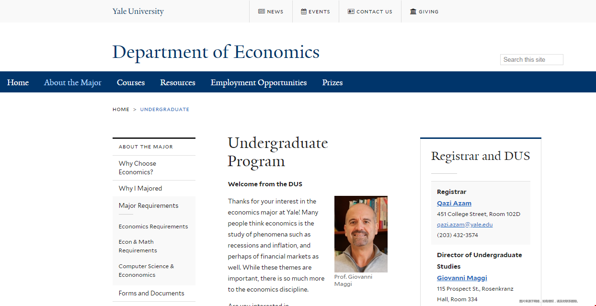Viewport: 596px width, 306px height.
Task: Click the Welcome from the DUS subheading
Action: click(265, 184)
